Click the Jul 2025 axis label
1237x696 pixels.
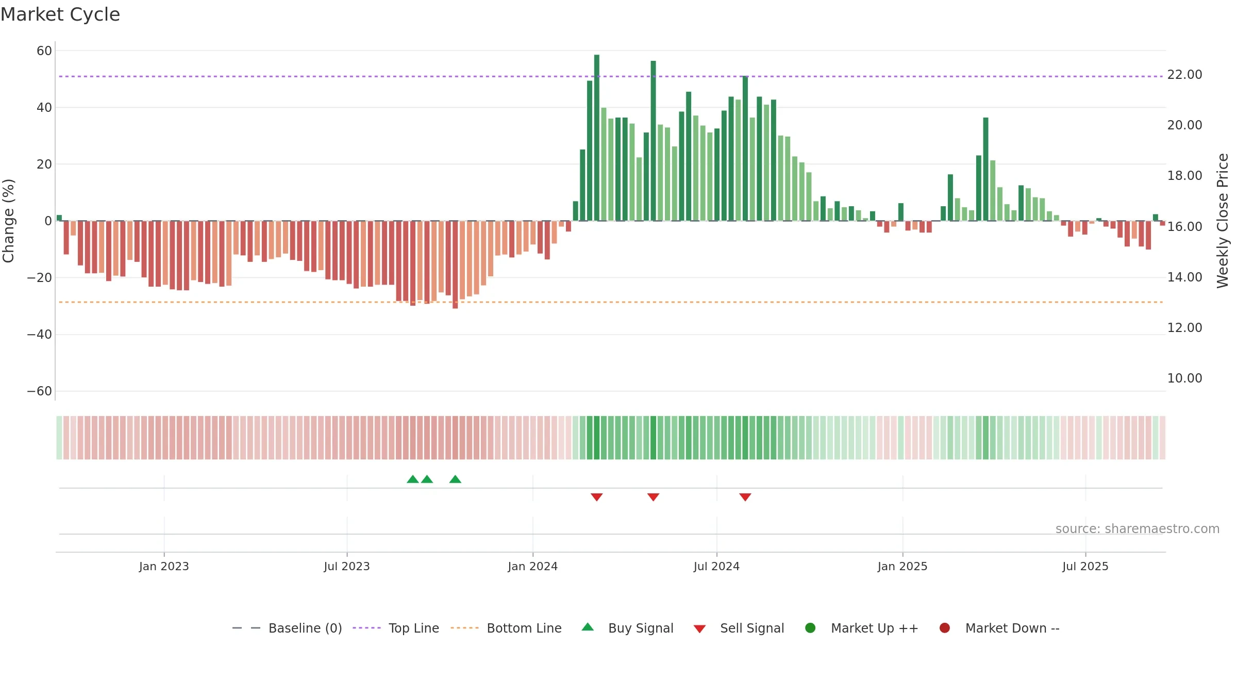click(x=1085, y=567)
